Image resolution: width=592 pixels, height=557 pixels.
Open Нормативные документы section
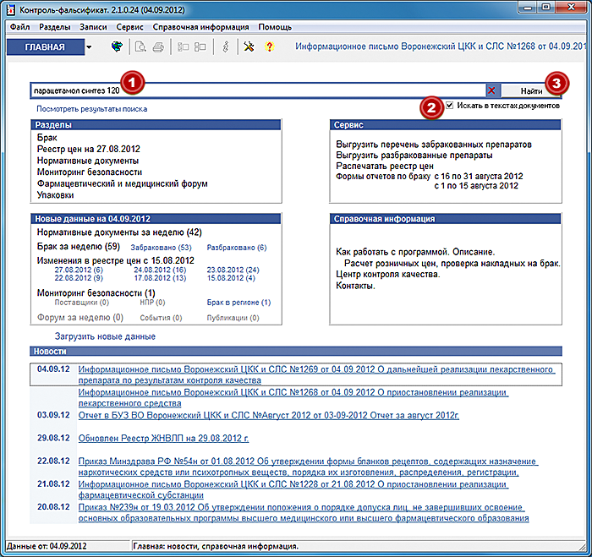88,161
